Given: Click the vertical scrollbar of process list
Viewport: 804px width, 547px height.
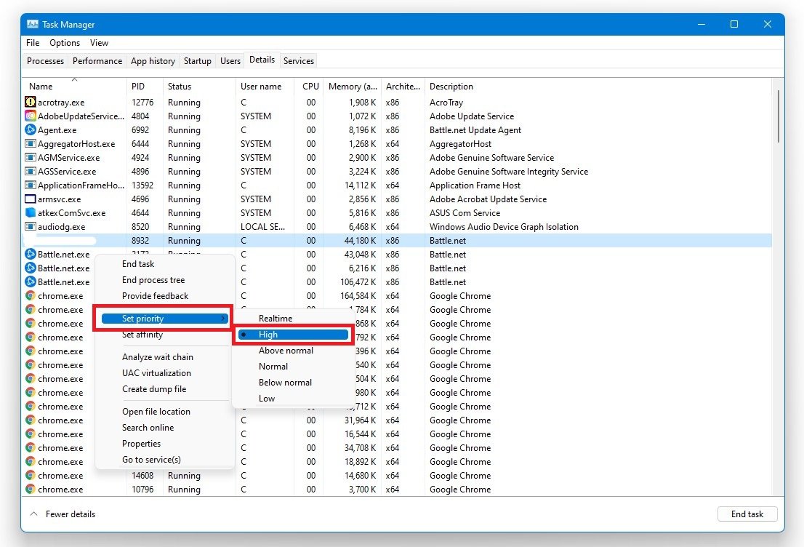Looking at the screenshot, I should (x=778, y=116).
